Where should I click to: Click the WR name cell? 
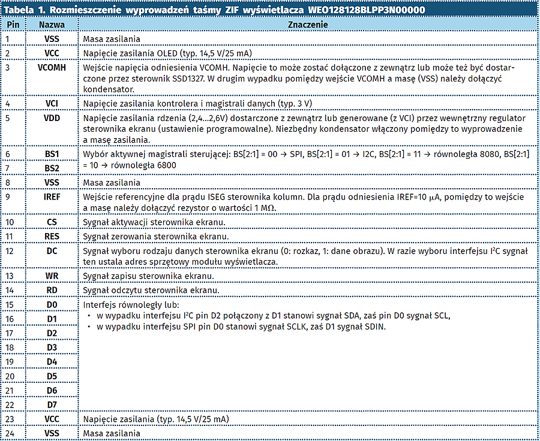(52, 276)
